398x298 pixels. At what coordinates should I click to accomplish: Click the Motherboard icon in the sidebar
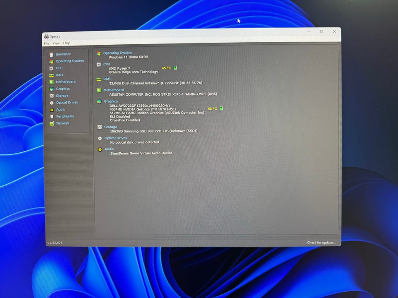tap(51, 82)
